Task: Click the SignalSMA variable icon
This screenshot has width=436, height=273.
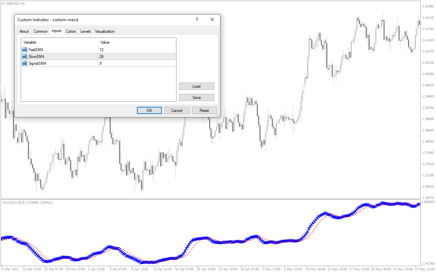Action: (x=24, y=63)
